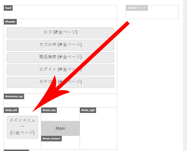Uncheck 全ページ checkbox in ロゴ block
This screenshot has width=187, height=151.
[x=56, y=32]
